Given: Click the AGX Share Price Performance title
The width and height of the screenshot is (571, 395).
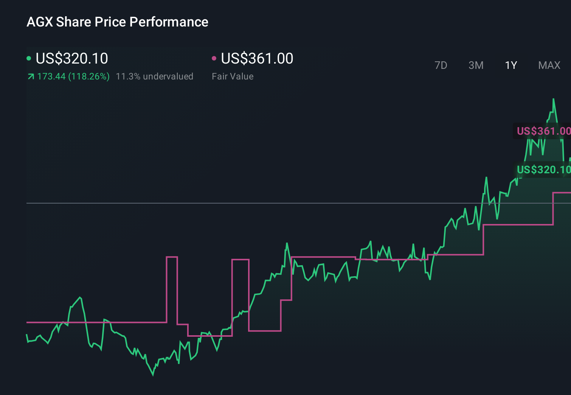Looking at the screenshot, I should click(117, 22).
